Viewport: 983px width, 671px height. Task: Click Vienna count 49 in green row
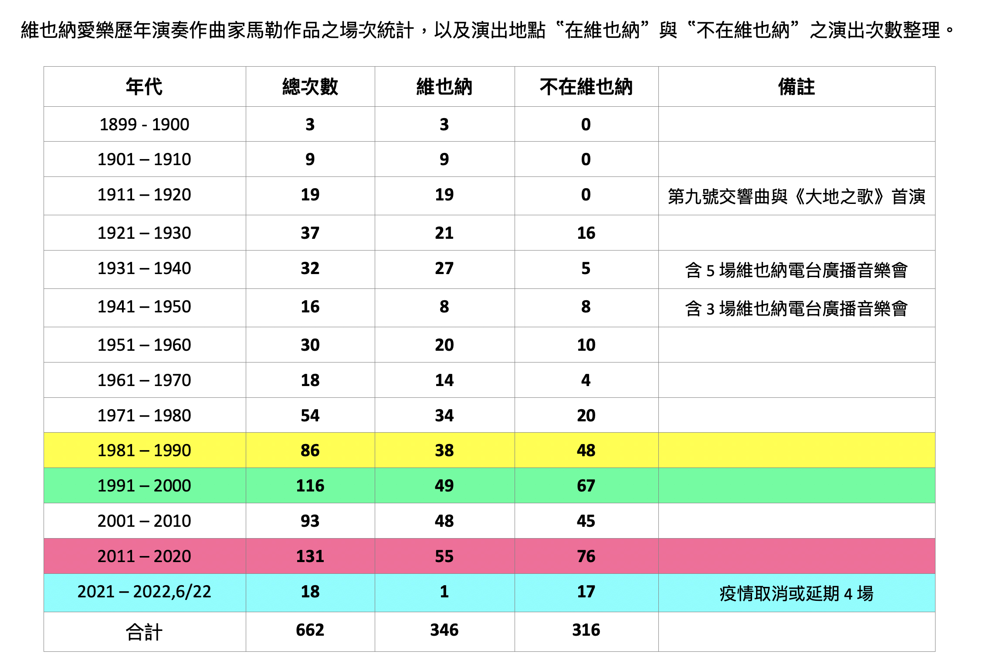point(444,485)
